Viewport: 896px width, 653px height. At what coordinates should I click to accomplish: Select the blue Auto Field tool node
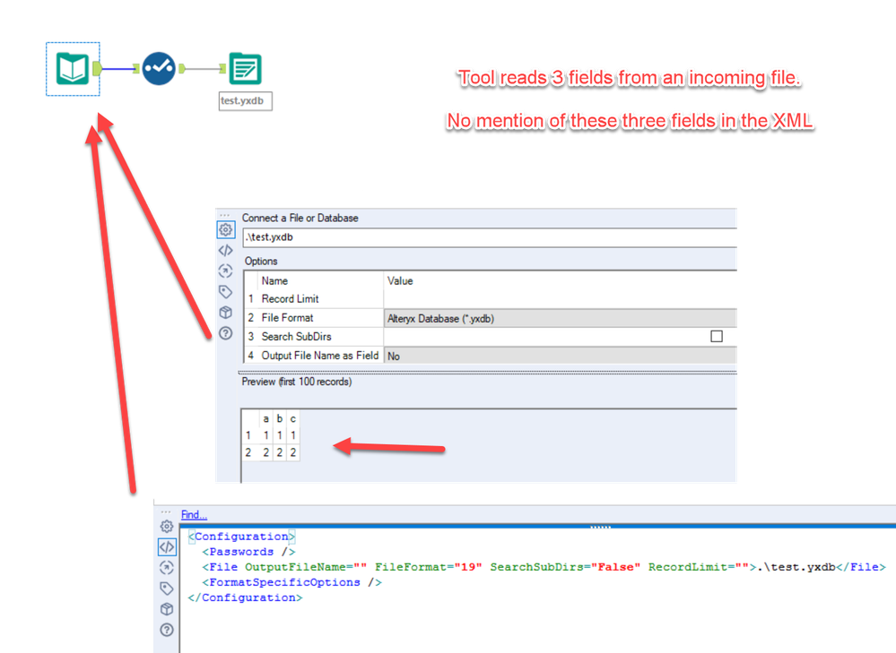(159, 68)
